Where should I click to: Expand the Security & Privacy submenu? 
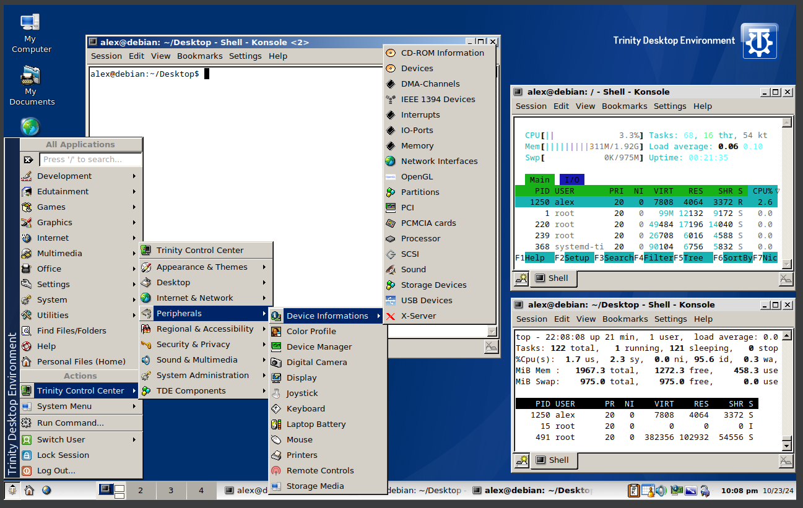(193, 345)
